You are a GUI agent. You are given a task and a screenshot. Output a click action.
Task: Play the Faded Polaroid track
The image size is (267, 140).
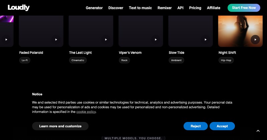(x=56, y=39)
